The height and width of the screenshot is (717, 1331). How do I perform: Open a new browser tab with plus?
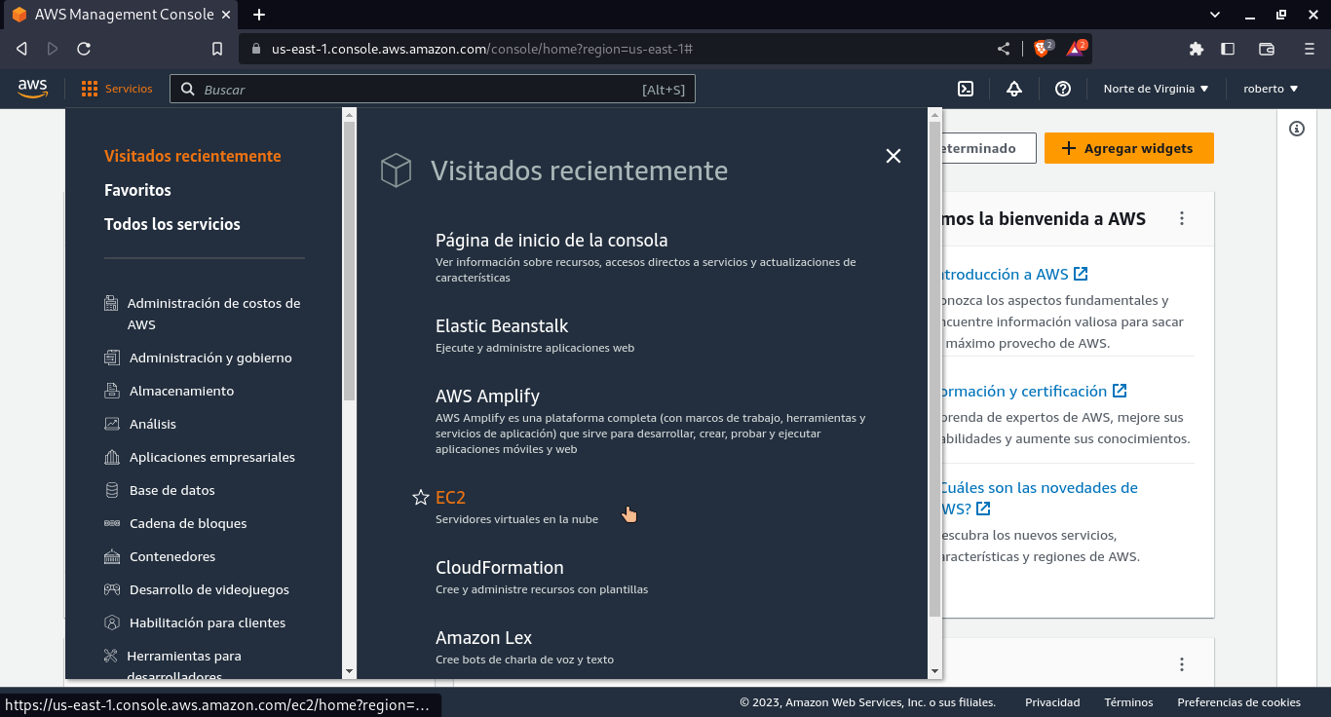[259, 15]
